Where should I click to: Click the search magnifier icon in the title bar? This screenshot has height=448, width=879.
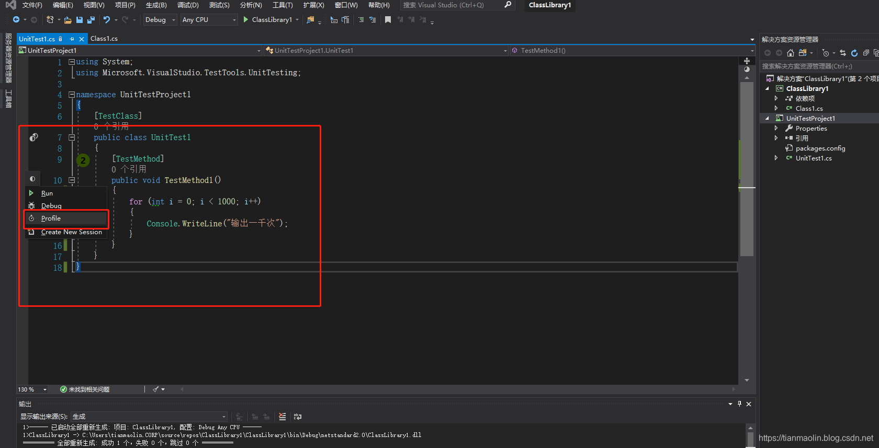pos(508,5)
